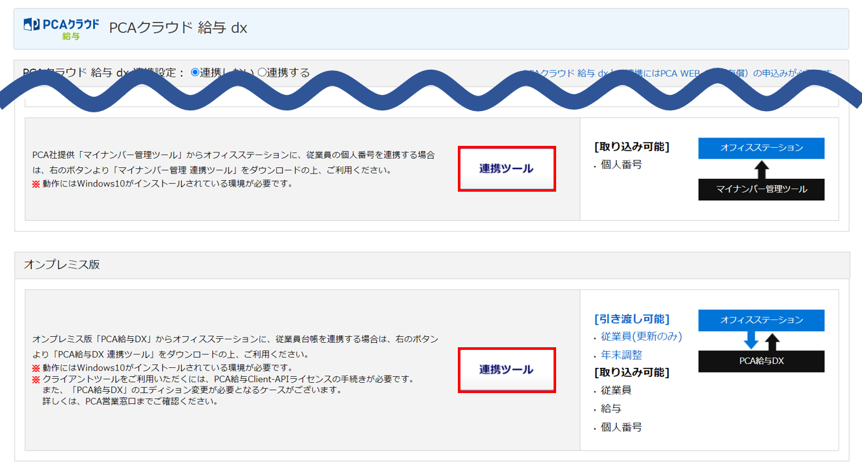
Task: Download 連携ツール in the オンプレミス版 section
Action: pyautogui.click(x=506, y=370)
